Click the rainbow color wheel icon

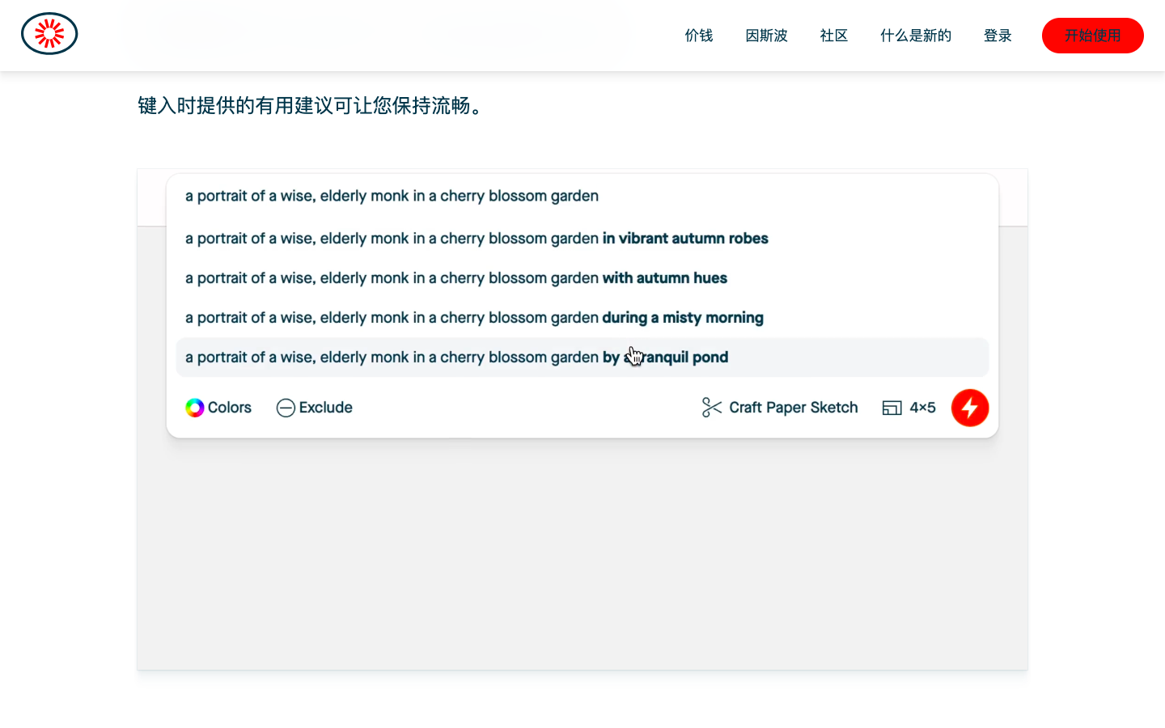pos(195,408)
